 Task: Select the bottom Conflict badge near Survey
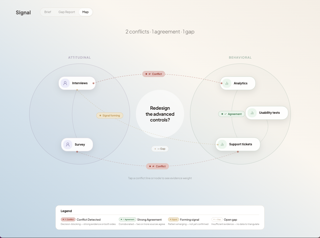click(x=157, y=166)
